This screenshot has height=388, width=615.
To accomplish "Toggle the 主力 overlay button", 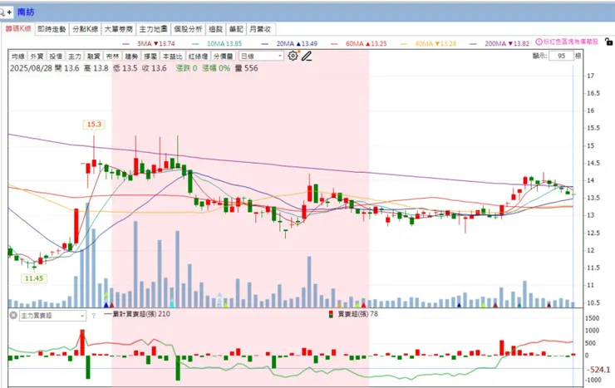I will (x=75, y=56).
